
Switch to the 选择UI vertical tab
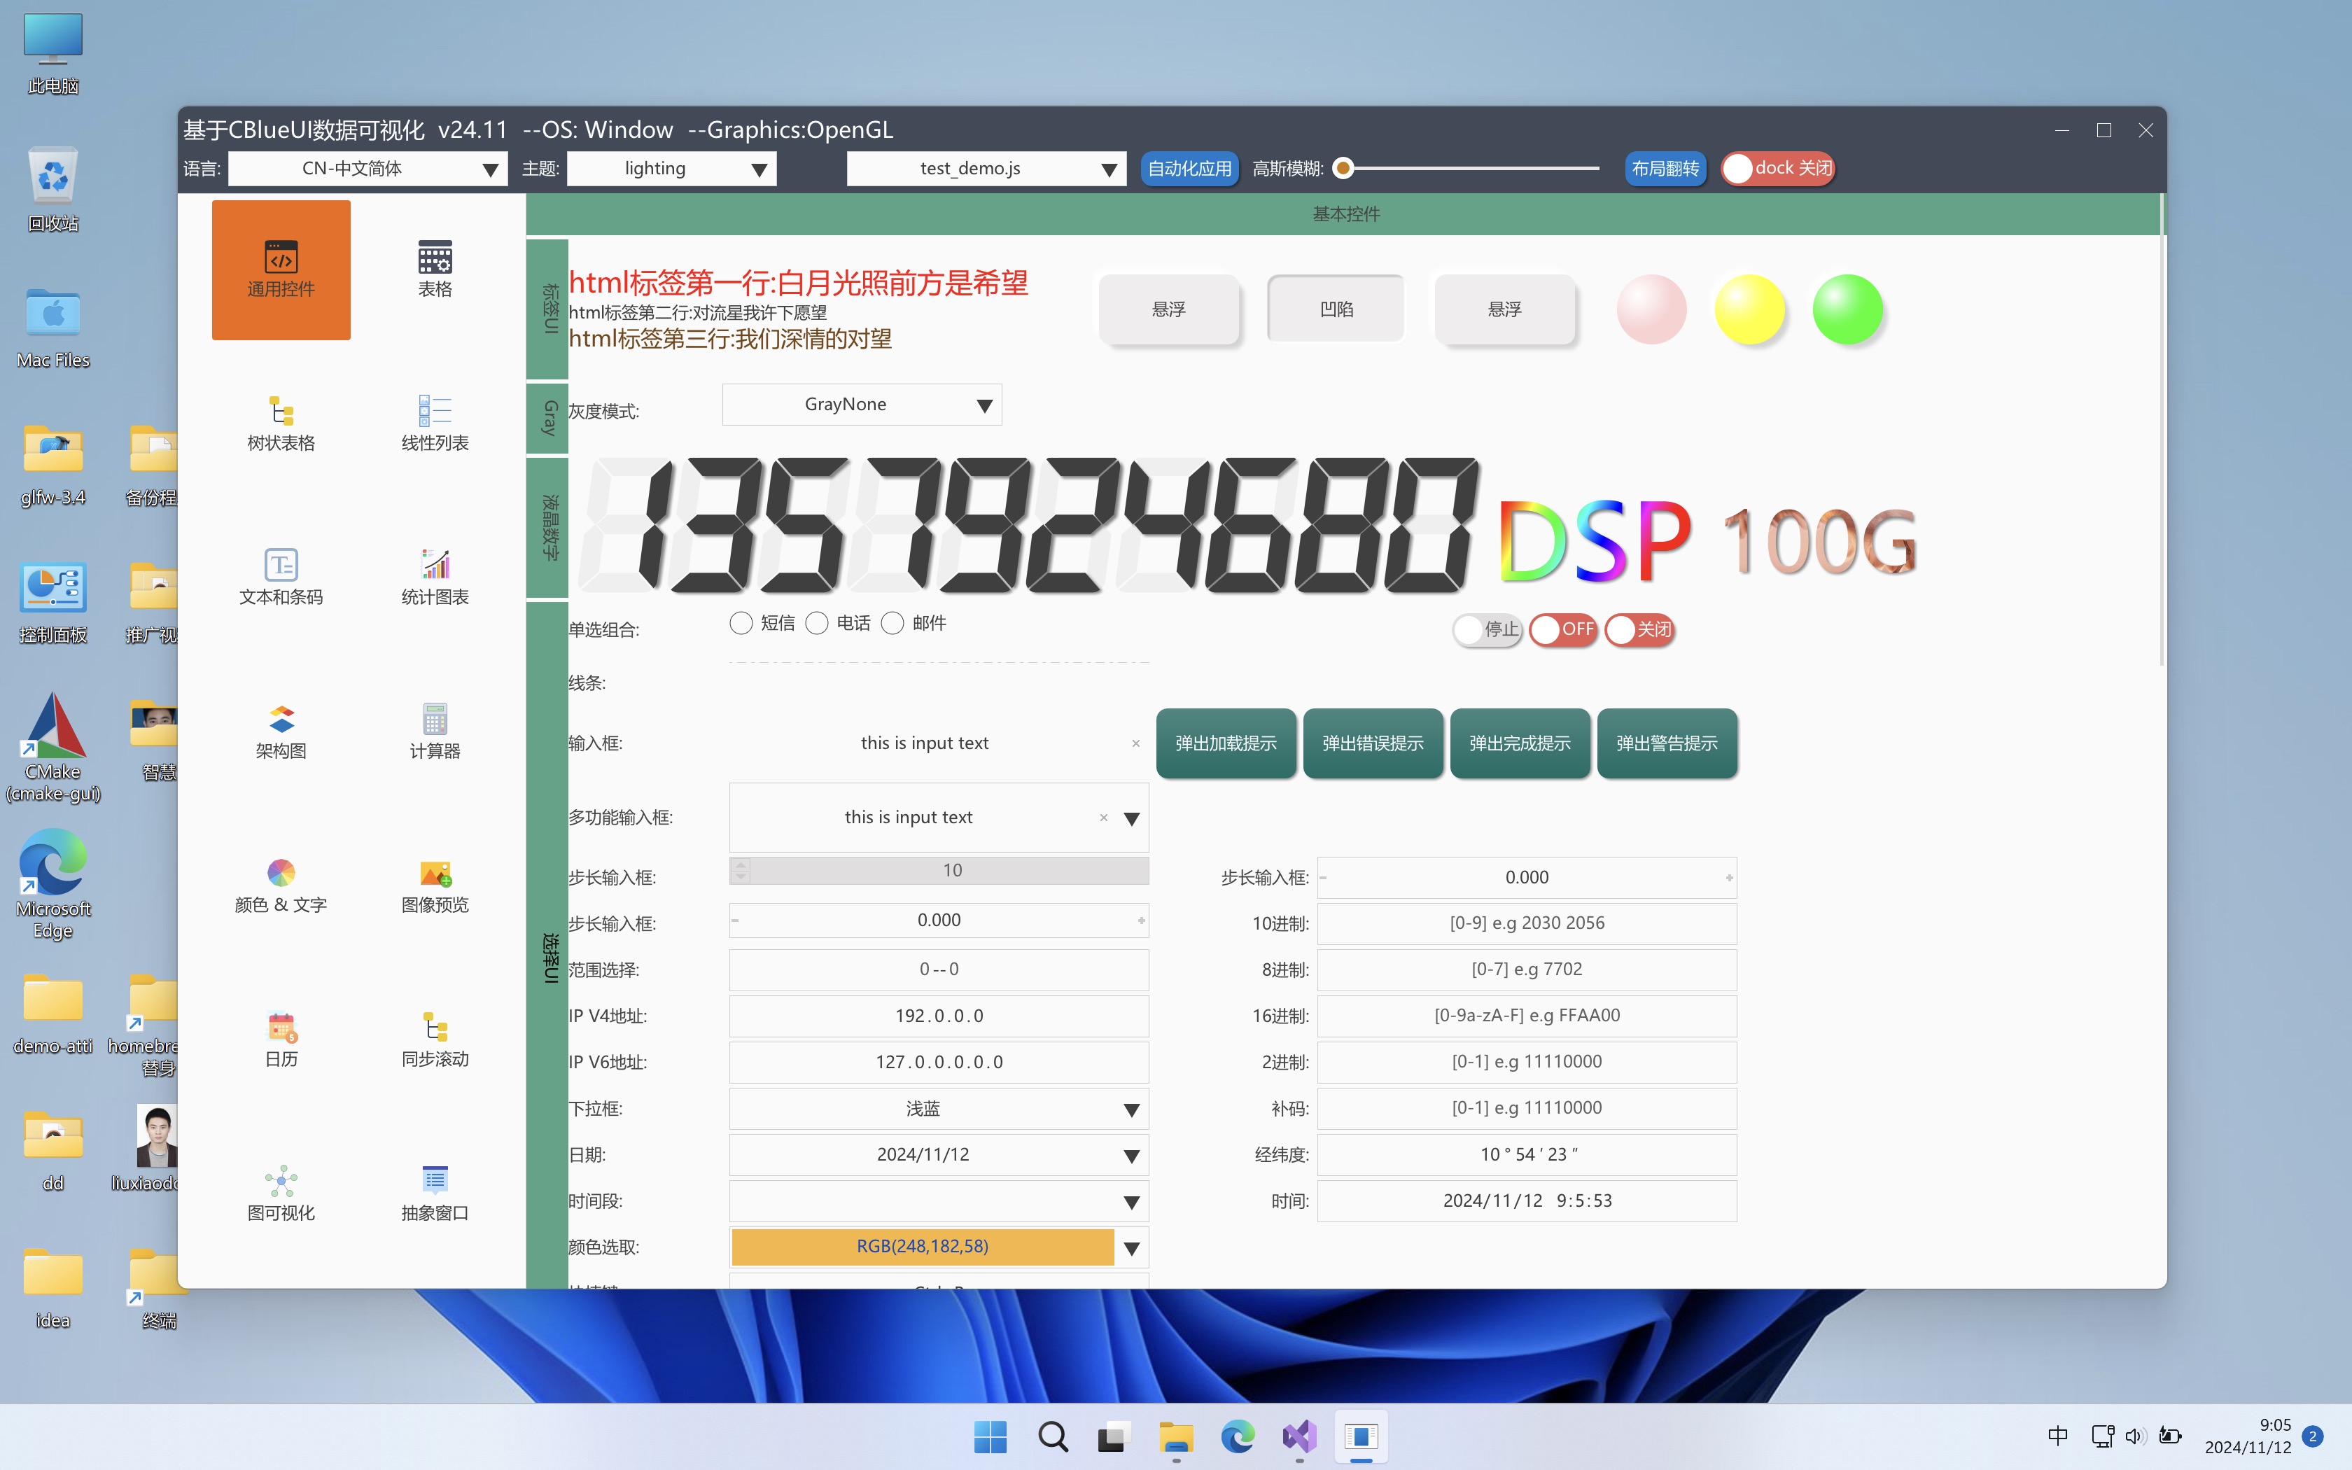point(549,958)
